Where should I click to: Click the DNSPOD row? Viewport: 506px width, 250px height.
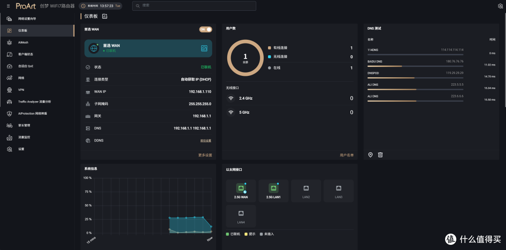pyautogui.click(x=432, y=75)
